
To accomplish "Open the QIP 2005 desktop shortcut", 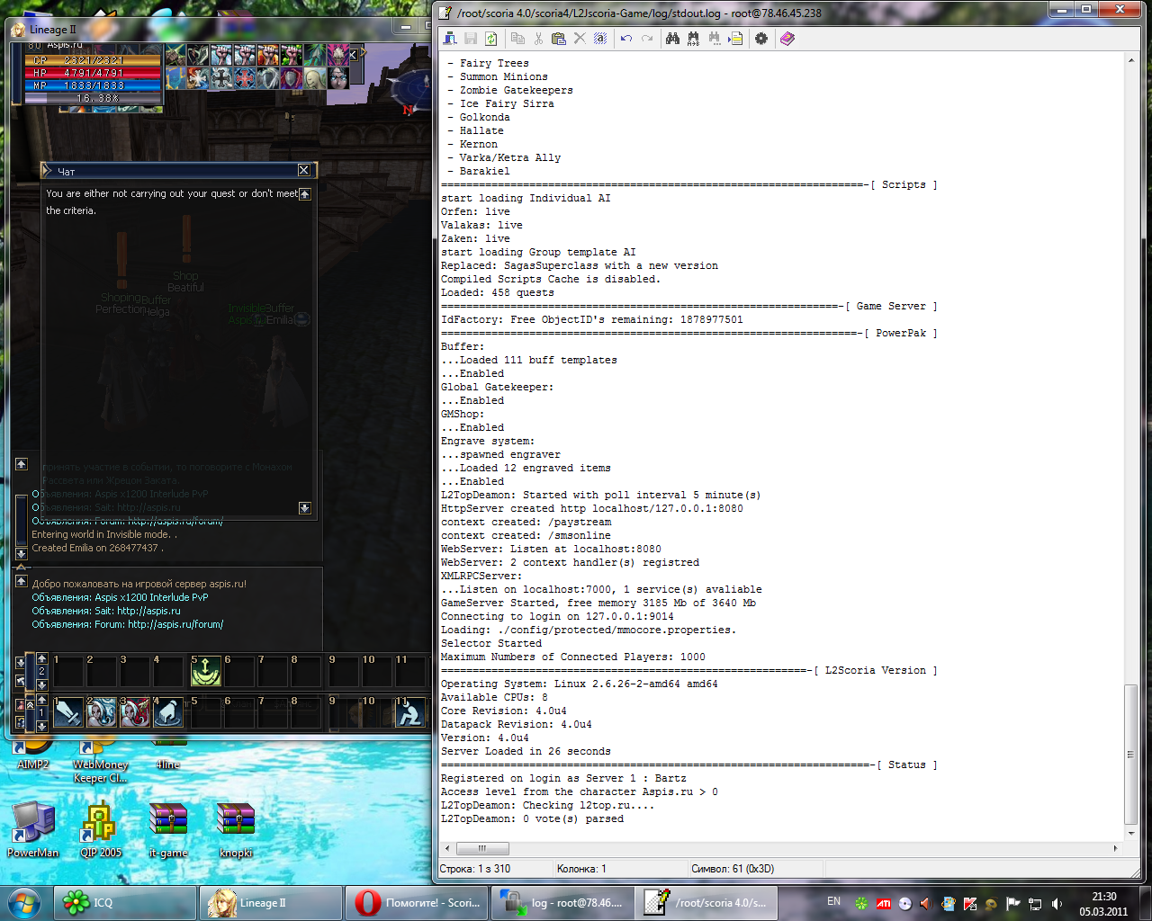I will point(100,829).
